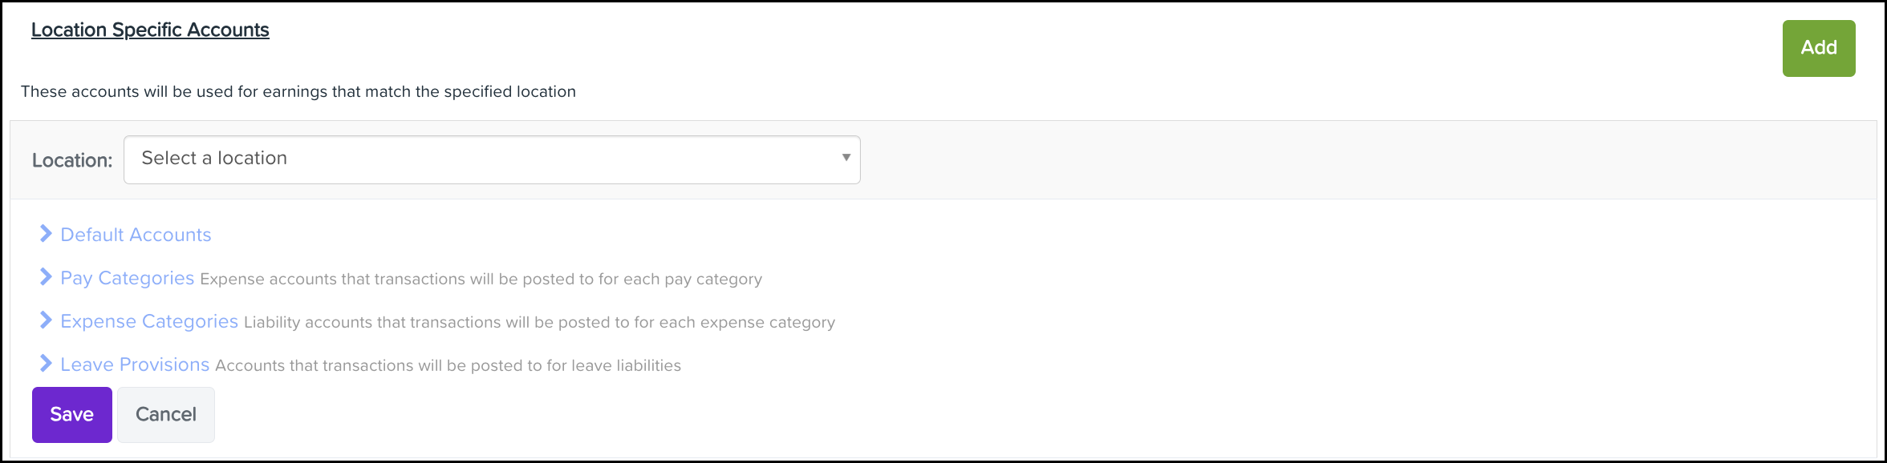Click the earnings location explanation sentence
Screen dimensions: 1887x463
298,91
